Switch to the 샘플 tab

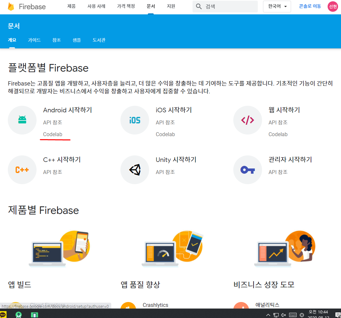[x=77, y=40]
